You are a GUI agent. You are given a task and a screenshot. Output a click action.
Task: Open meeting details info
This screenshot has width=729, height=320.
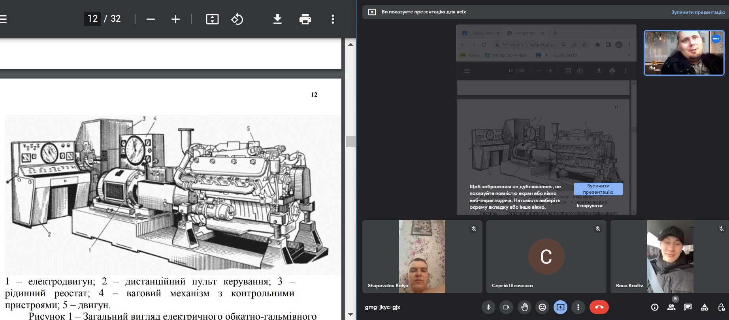pos(655,307)
